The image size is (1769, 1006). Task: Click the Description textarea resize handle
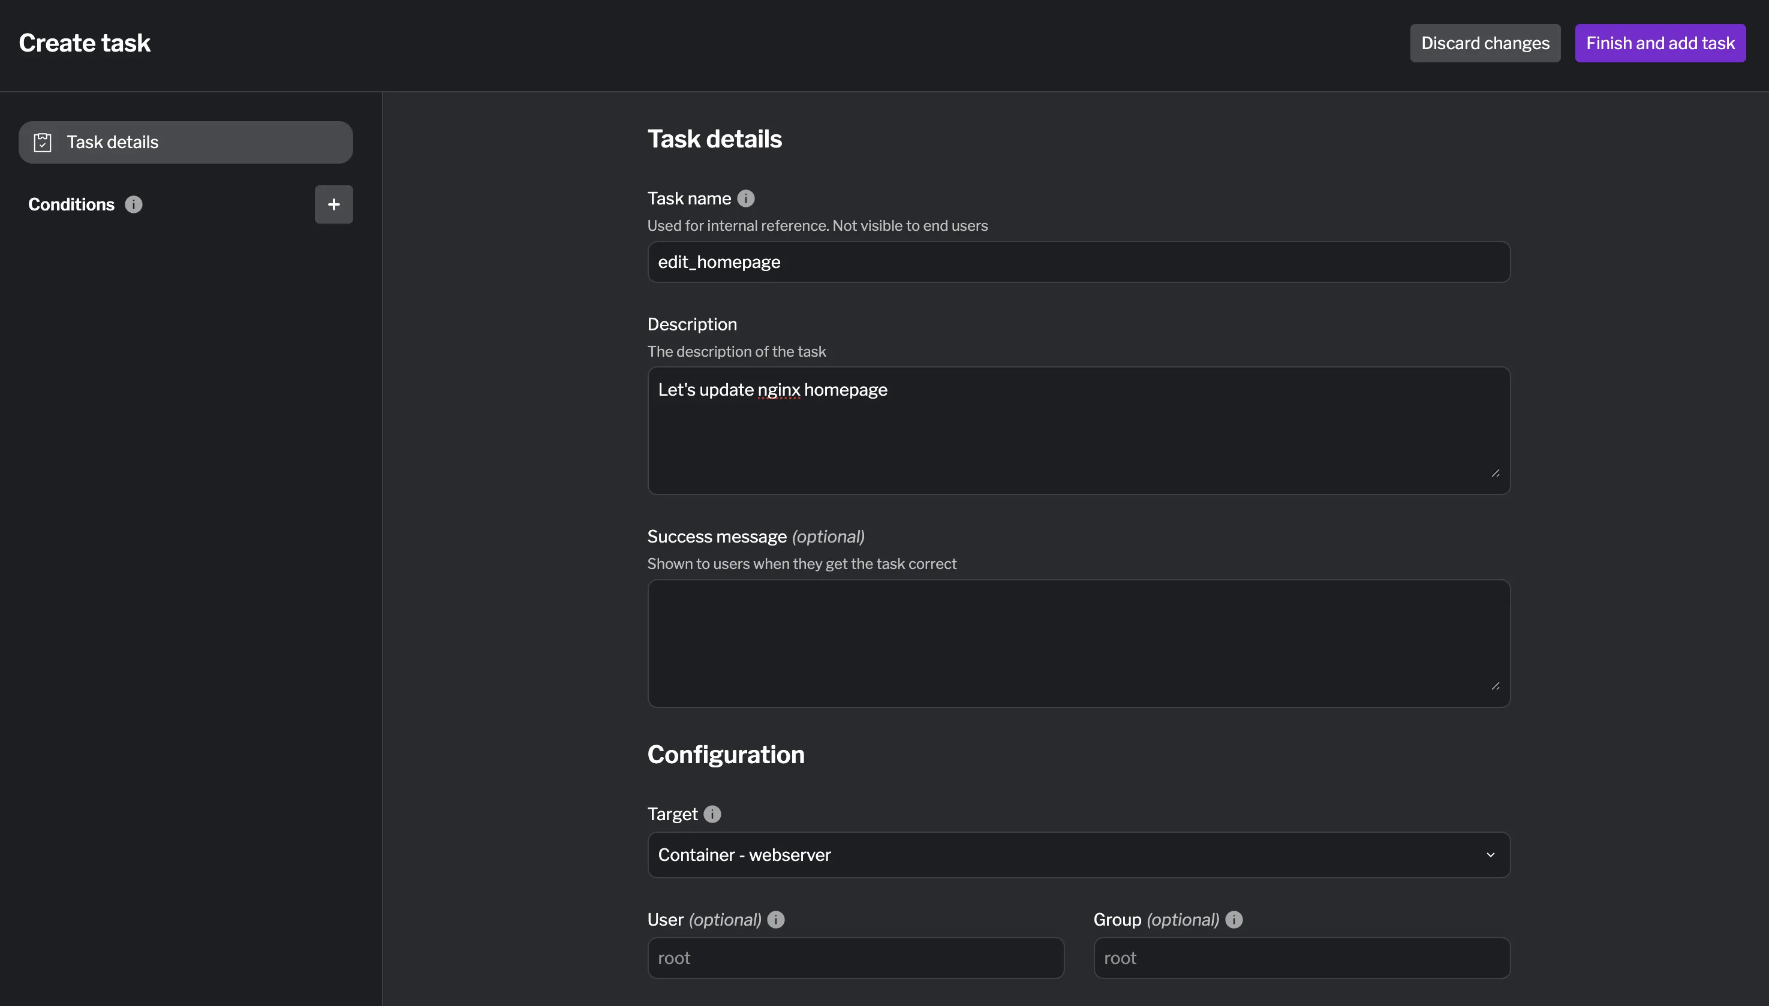1495,473
